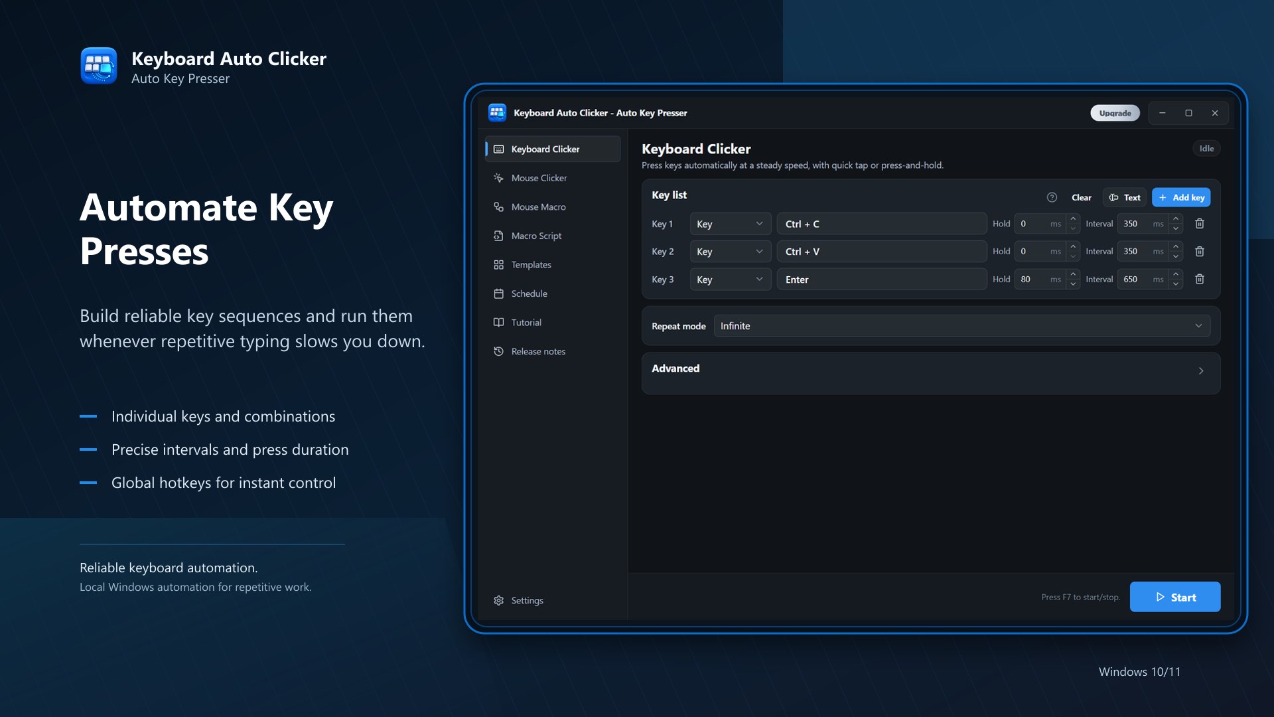Click the Mouse Clicker sidebar icon

(x=498, y=178)
